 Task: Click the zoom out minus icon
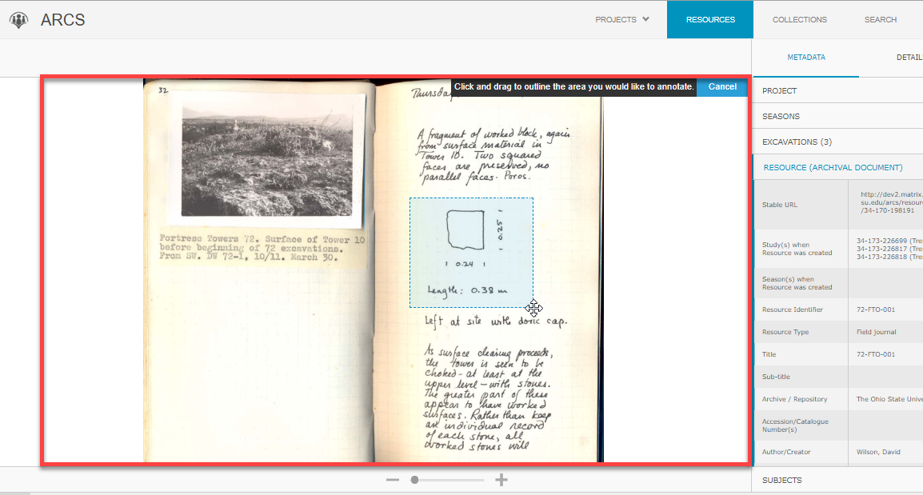(393, 481)
